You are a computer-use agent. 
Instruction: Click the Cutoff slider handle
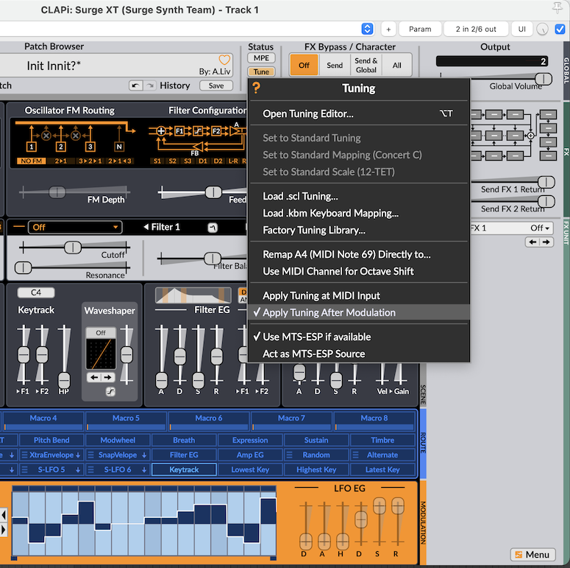[x=73, y=248]
